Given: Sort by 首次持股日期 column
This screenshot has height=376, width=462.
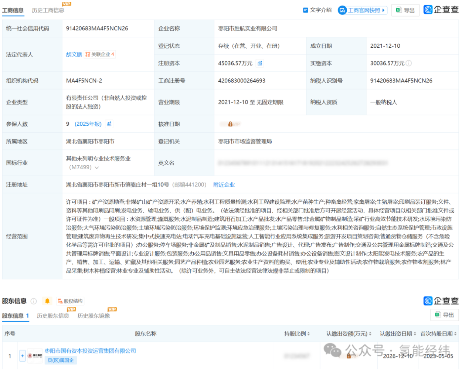Looking at the screenshot, I should pos(438,333).
